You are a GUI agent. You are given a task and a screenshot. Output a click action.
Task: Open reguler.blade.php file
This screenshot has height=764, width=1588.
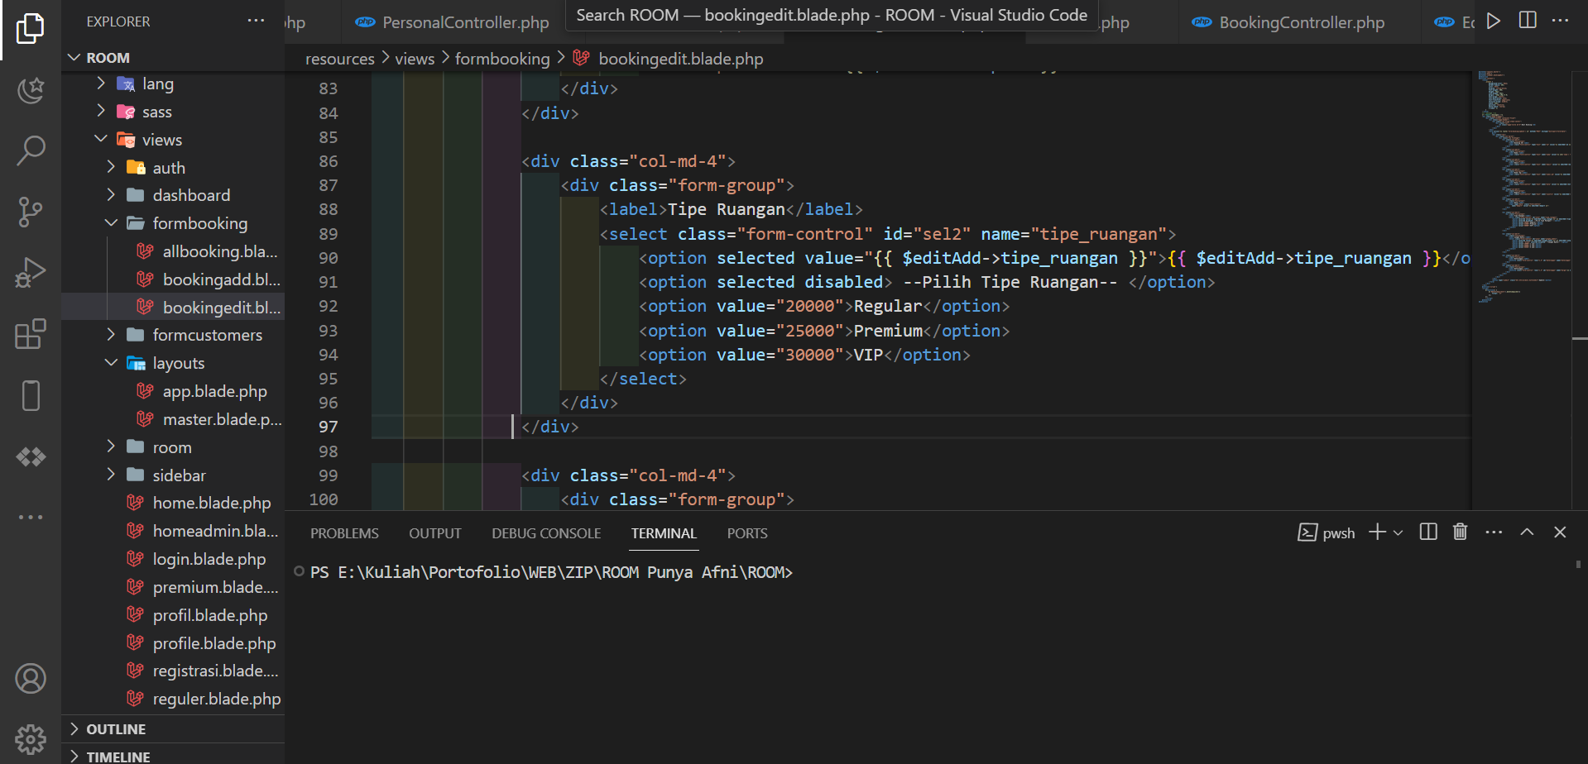[x=173, y=699]
